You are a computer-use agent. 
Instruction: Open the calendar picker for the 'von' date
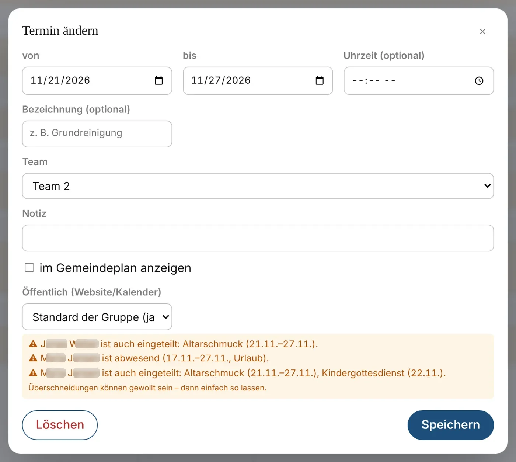coord(159,80)
